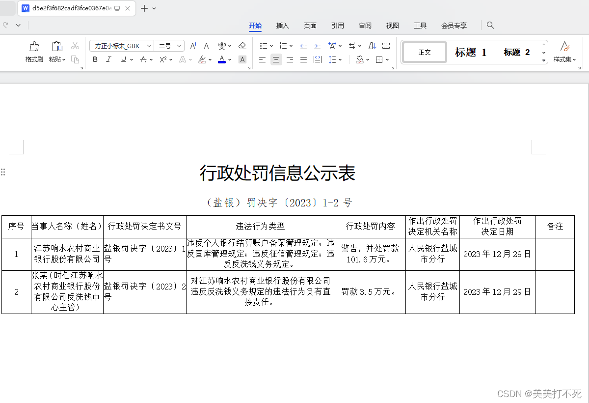The height and width of the screenshot is (403, 589).
Task: Open the paste options dropdown arrow
Action: coord(64,60)
